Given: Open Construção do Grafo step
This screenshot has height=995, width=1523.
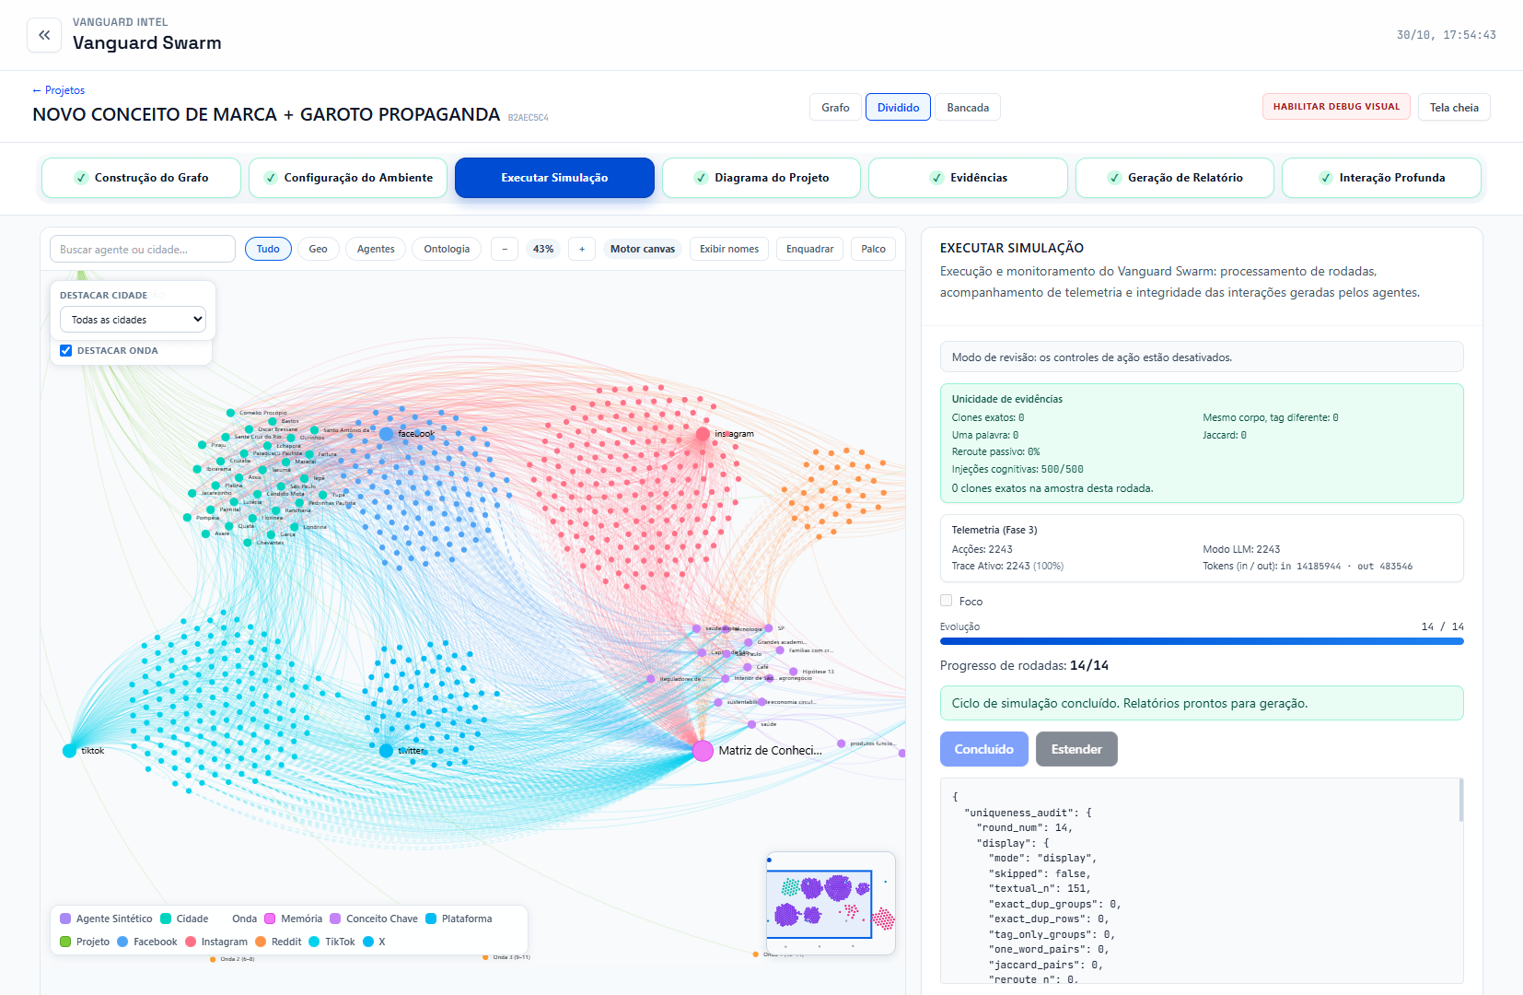Looking at the screenshot, I should (x=141, y=178).
